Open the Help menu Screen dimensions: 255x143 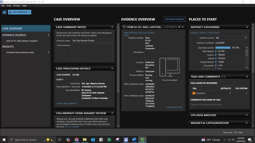coord(24,6)
